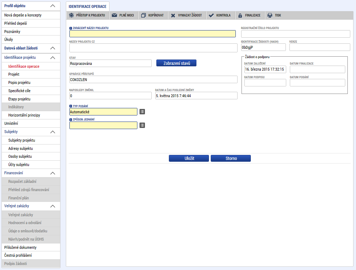Open Osoby subjektu in sidebar

pyautogui.click(x=31, y=156)
